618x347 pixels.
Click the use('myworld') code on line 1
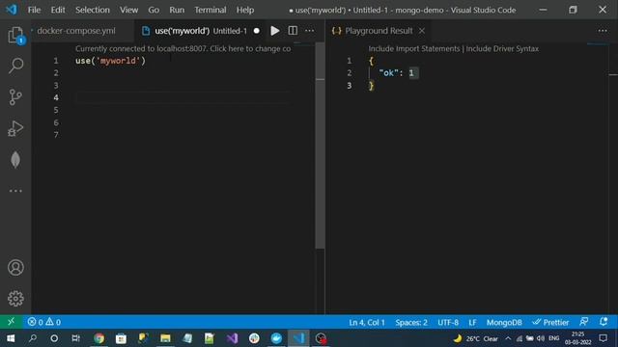point(110,61)
